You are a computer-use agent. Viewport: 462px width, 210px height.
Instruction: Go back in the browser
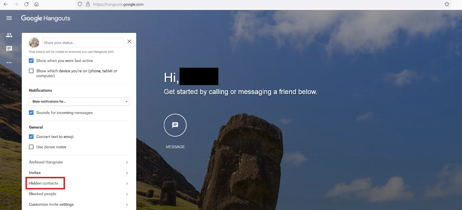[6, 4]
